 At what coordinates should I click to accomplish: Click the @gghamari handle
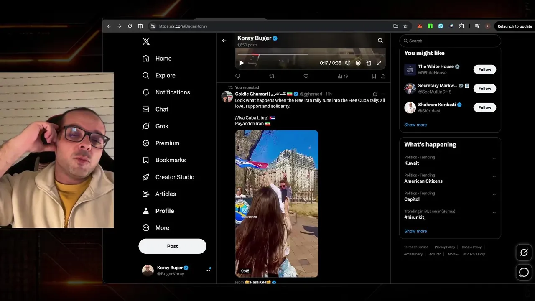(x=311, y=94)
